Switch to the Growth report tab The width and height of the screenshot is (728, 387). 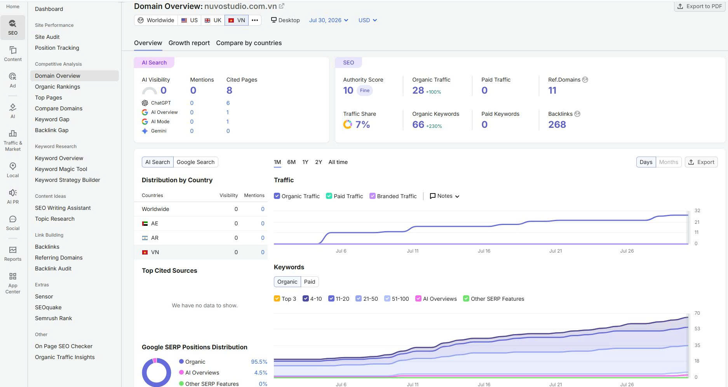click(189, 43)
